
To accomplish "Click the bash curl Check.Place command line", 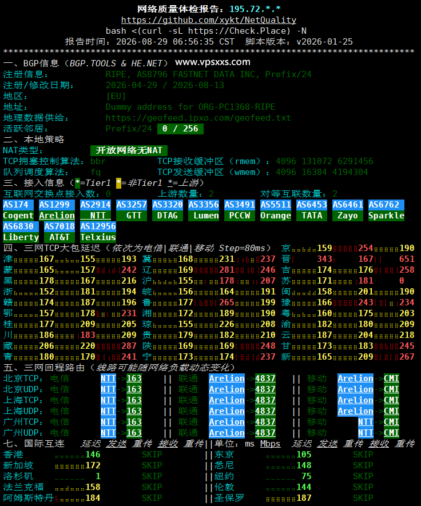I will (206, 31).
